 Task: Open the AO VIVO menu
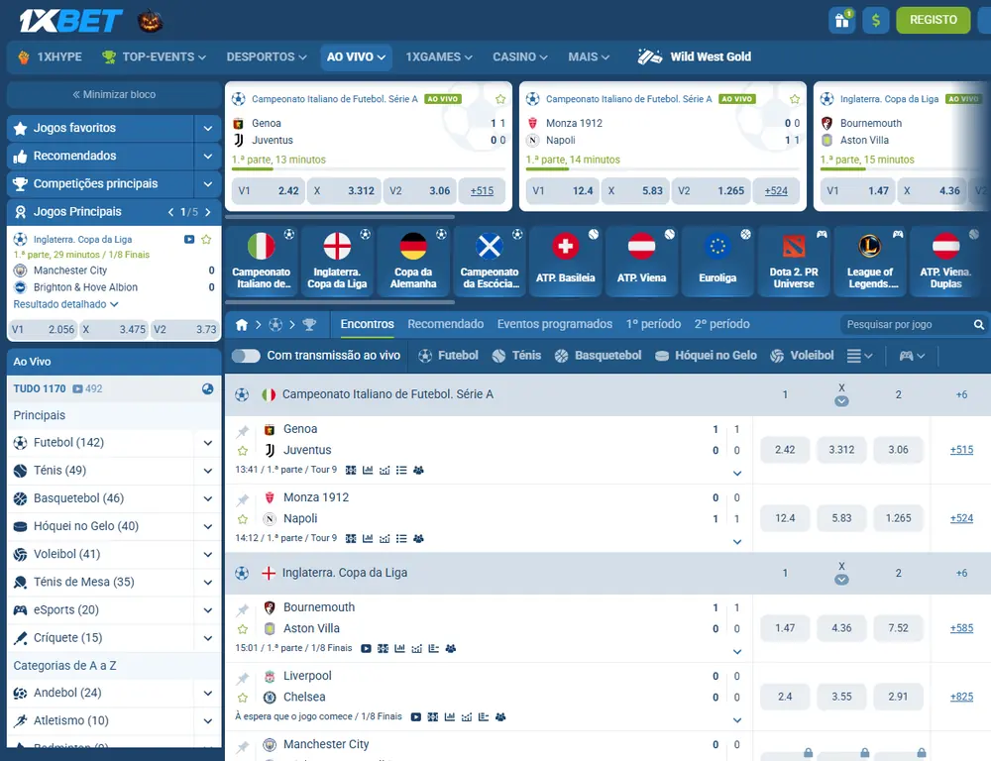coord(356,56)
